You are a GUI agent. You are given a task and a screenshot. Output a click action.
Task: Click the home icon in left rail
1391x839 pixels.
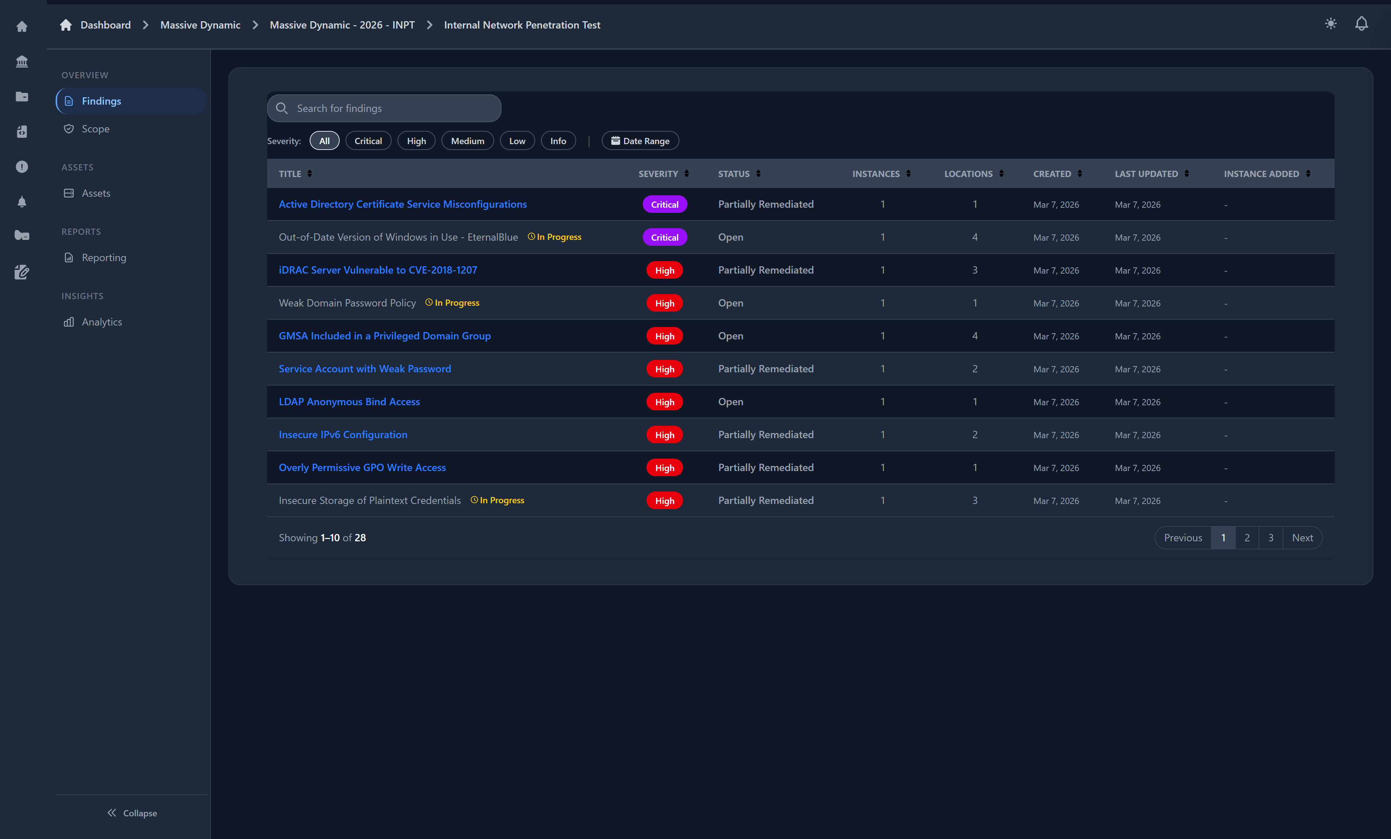[x=22, y=27]
